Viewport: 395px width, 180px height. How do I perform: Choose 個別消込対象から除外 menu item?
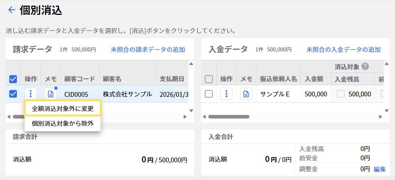coord(62,123)
